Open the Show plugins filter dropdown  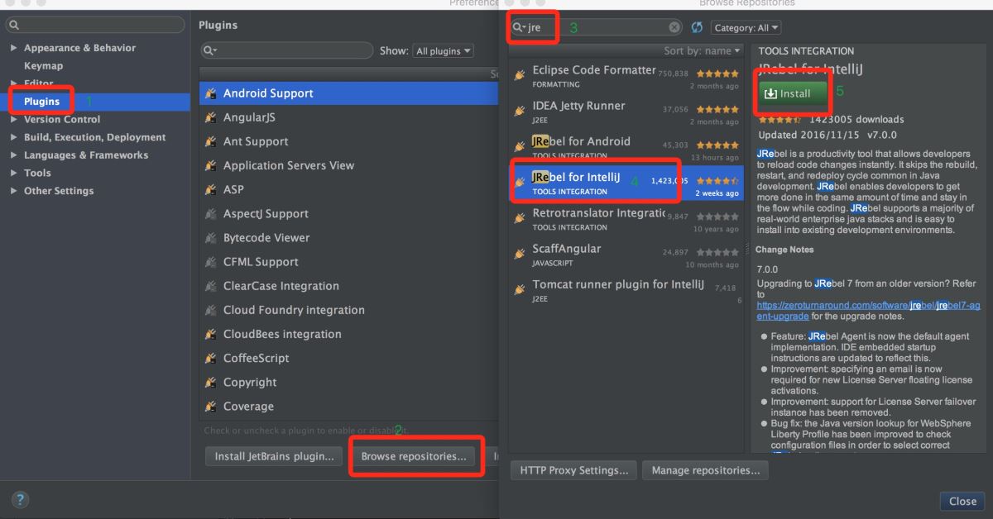coord(444,51)
